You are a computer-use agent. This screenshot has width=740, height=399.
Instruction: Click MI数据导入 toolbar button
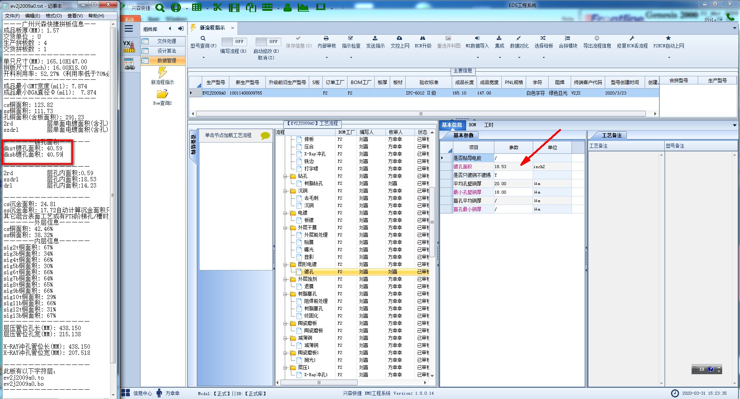point(477,42)
